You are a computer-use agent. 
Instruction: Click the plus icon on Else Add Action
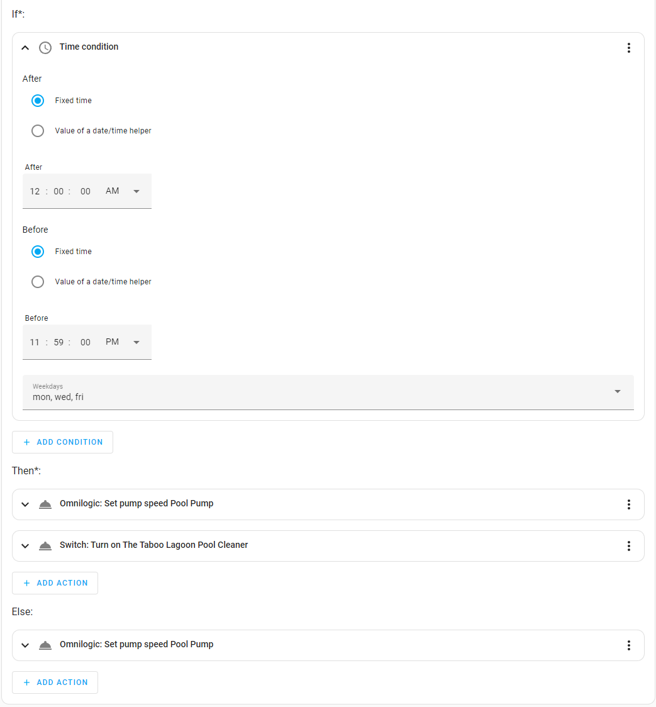coord(26,682)
